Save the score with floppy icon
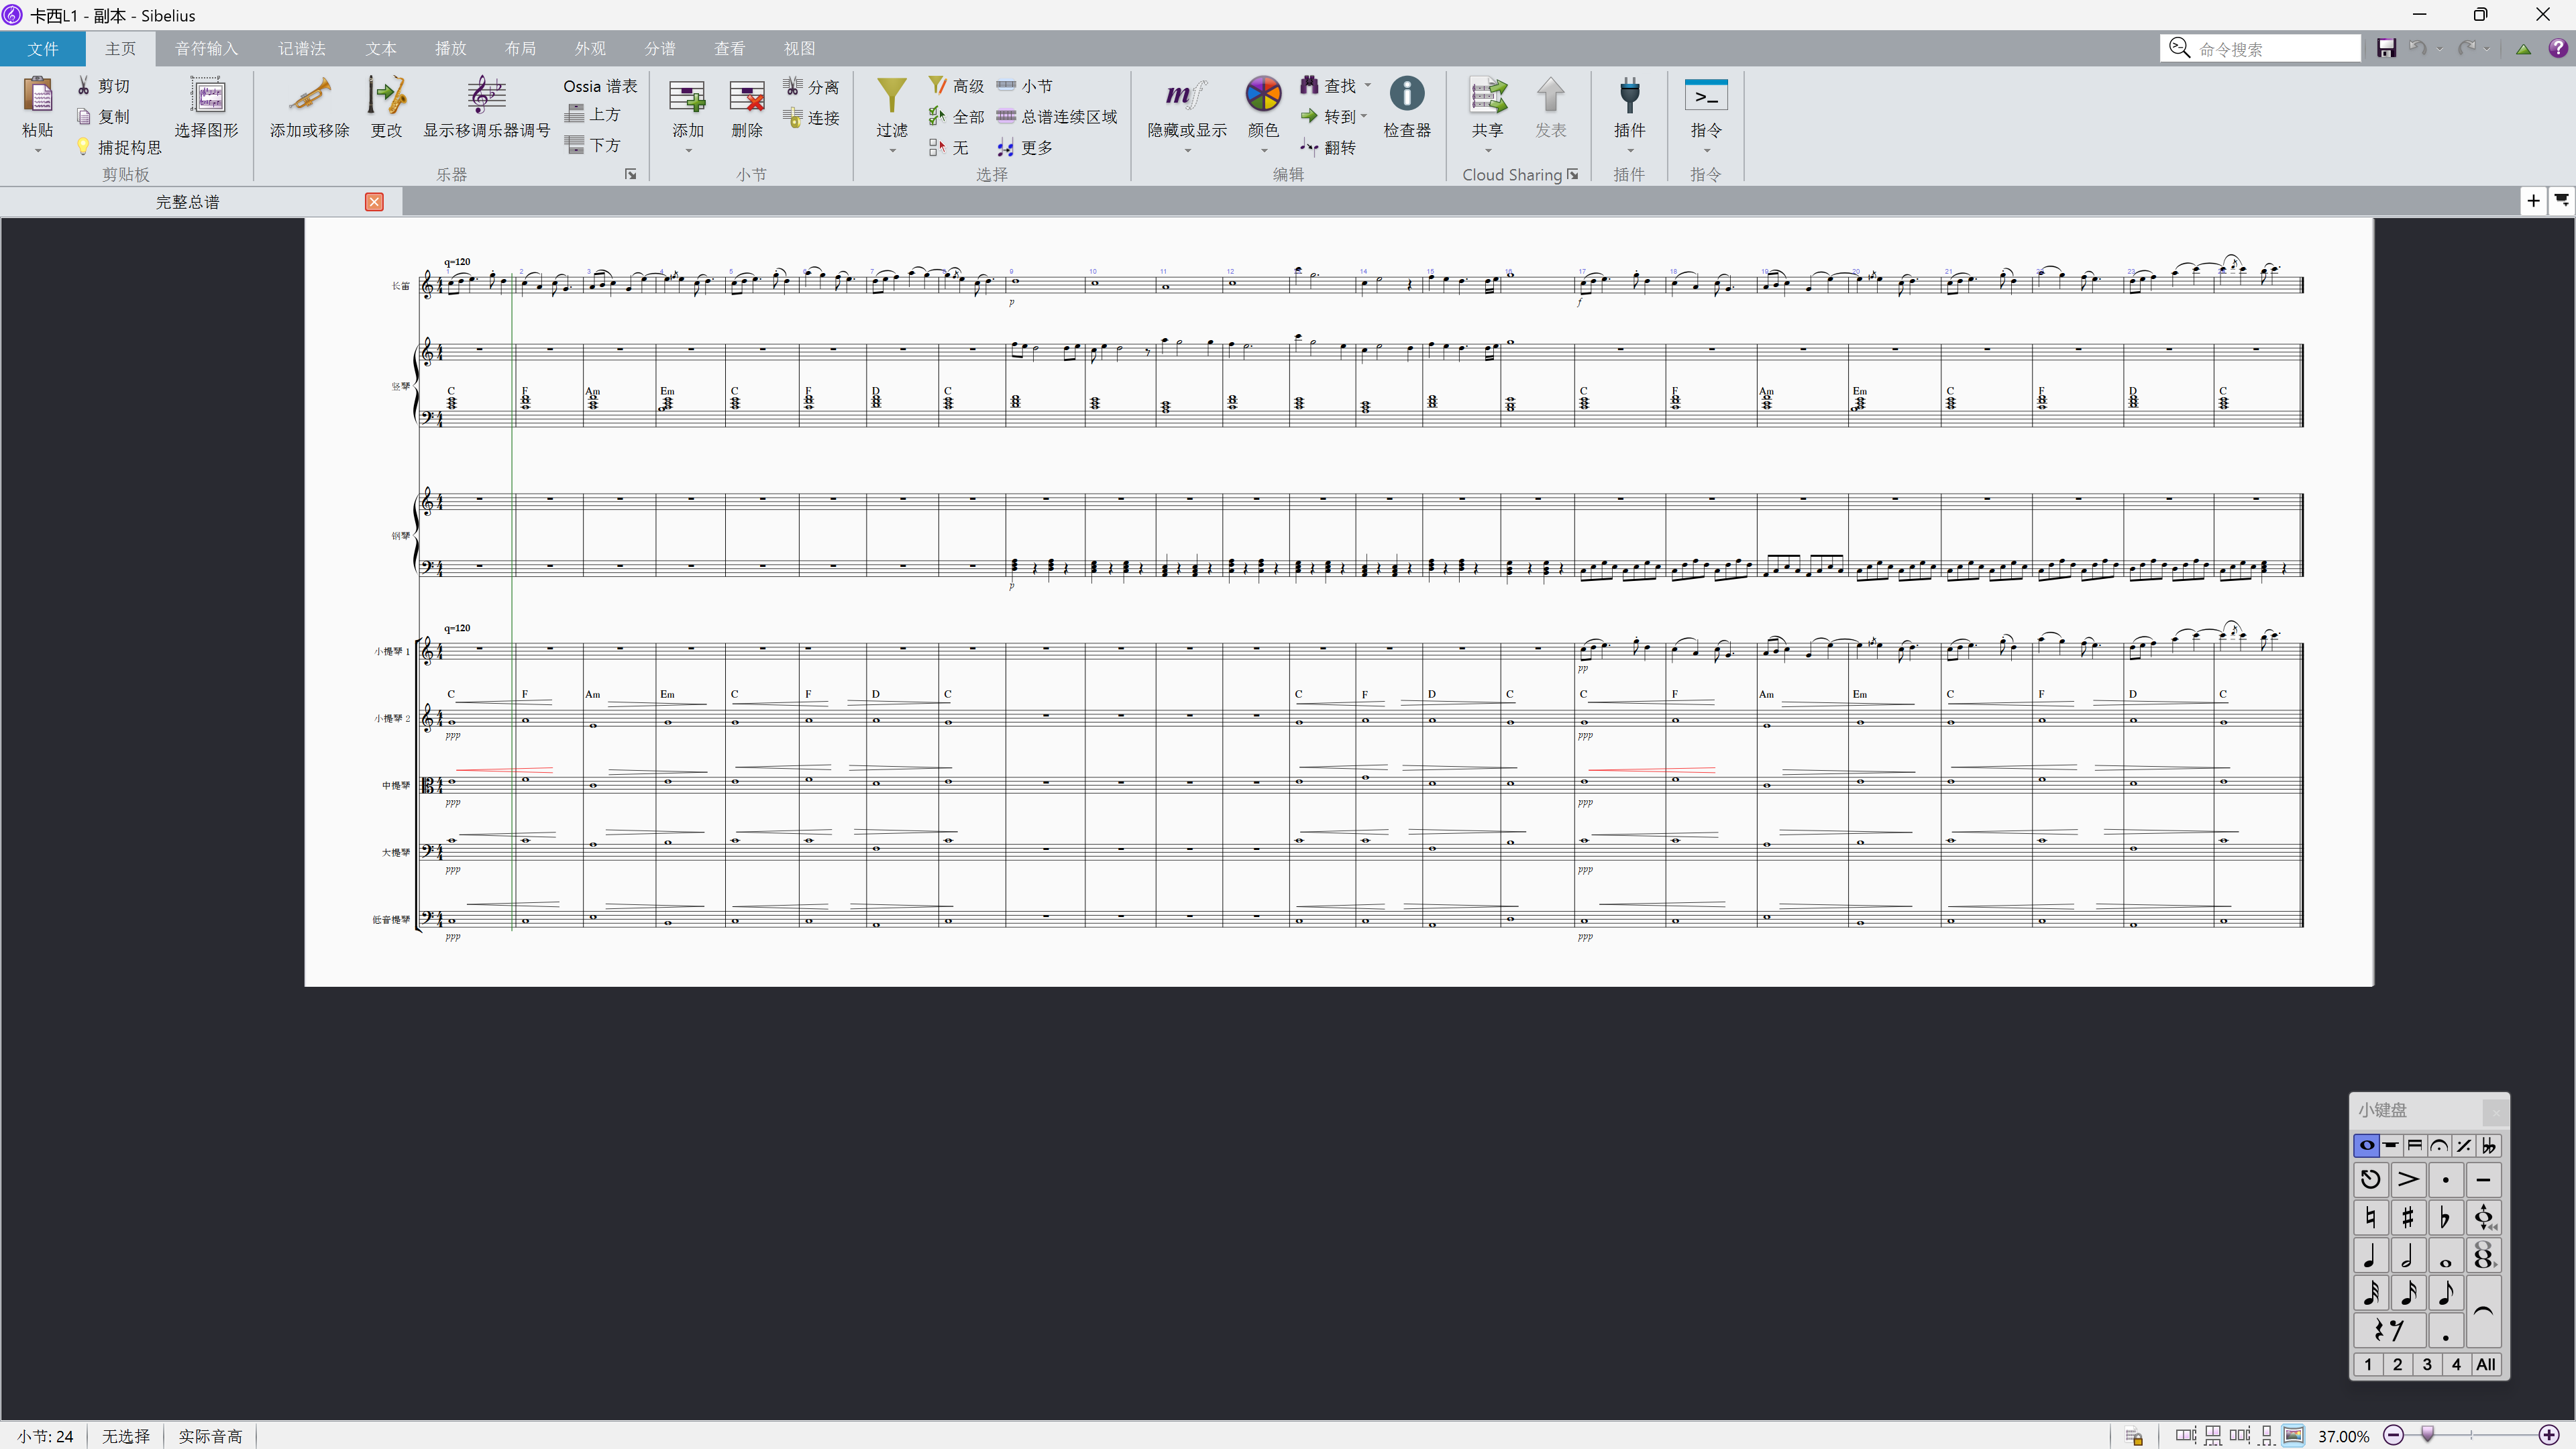This screenshot has height=1449, width=2576. coord(2386,48)
